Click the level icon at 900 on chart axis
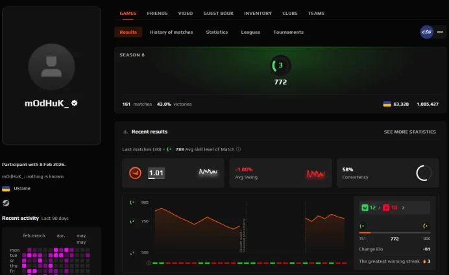 (x=132, y=202)
